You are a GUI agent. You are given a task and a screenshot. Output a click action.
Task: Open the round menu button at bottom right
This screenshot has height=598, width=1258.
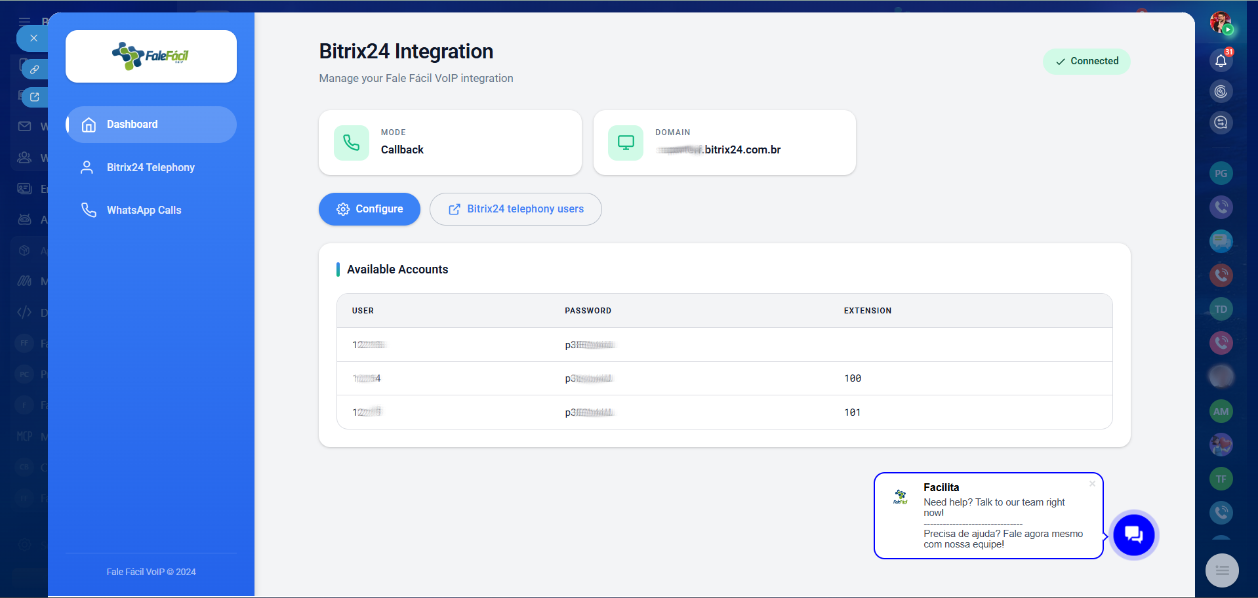pos(1221,570)
